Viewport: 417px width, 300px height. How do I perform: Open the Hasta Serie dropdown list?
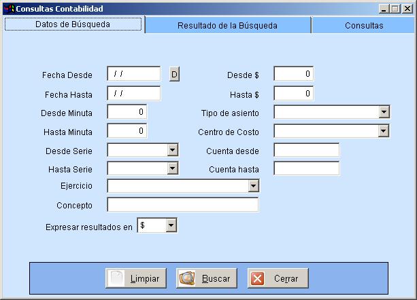(172, 168)
